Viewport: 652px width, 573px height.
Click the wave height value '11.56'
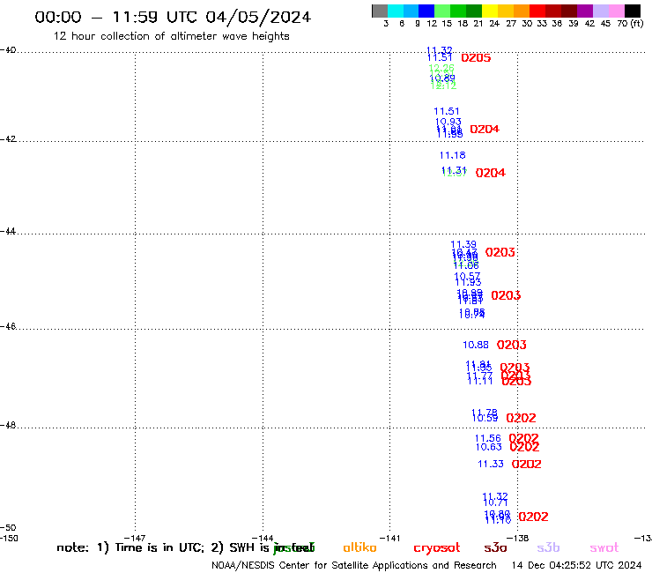488,438
